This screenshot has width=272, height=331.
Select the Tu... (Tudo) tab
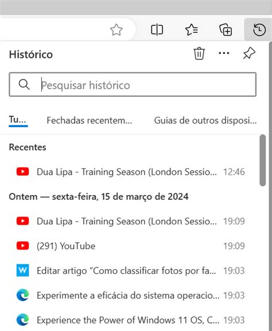click(x=18, y=120)
